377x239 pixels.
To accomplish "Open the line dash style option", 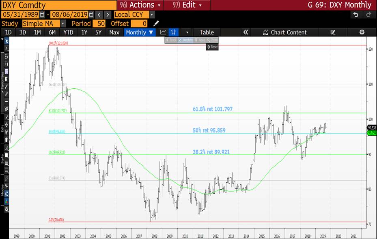I will tap(6, 171).
